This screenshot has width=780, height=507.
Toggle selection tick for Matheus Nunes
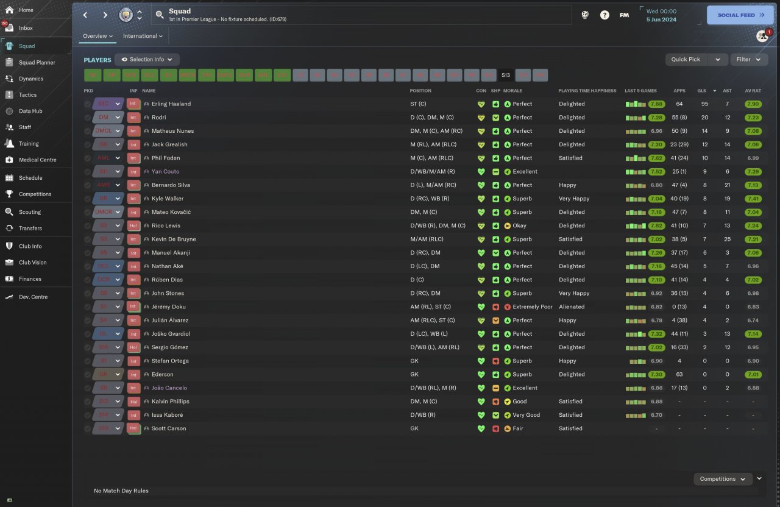pyautogui.click(x=87, y=131)
